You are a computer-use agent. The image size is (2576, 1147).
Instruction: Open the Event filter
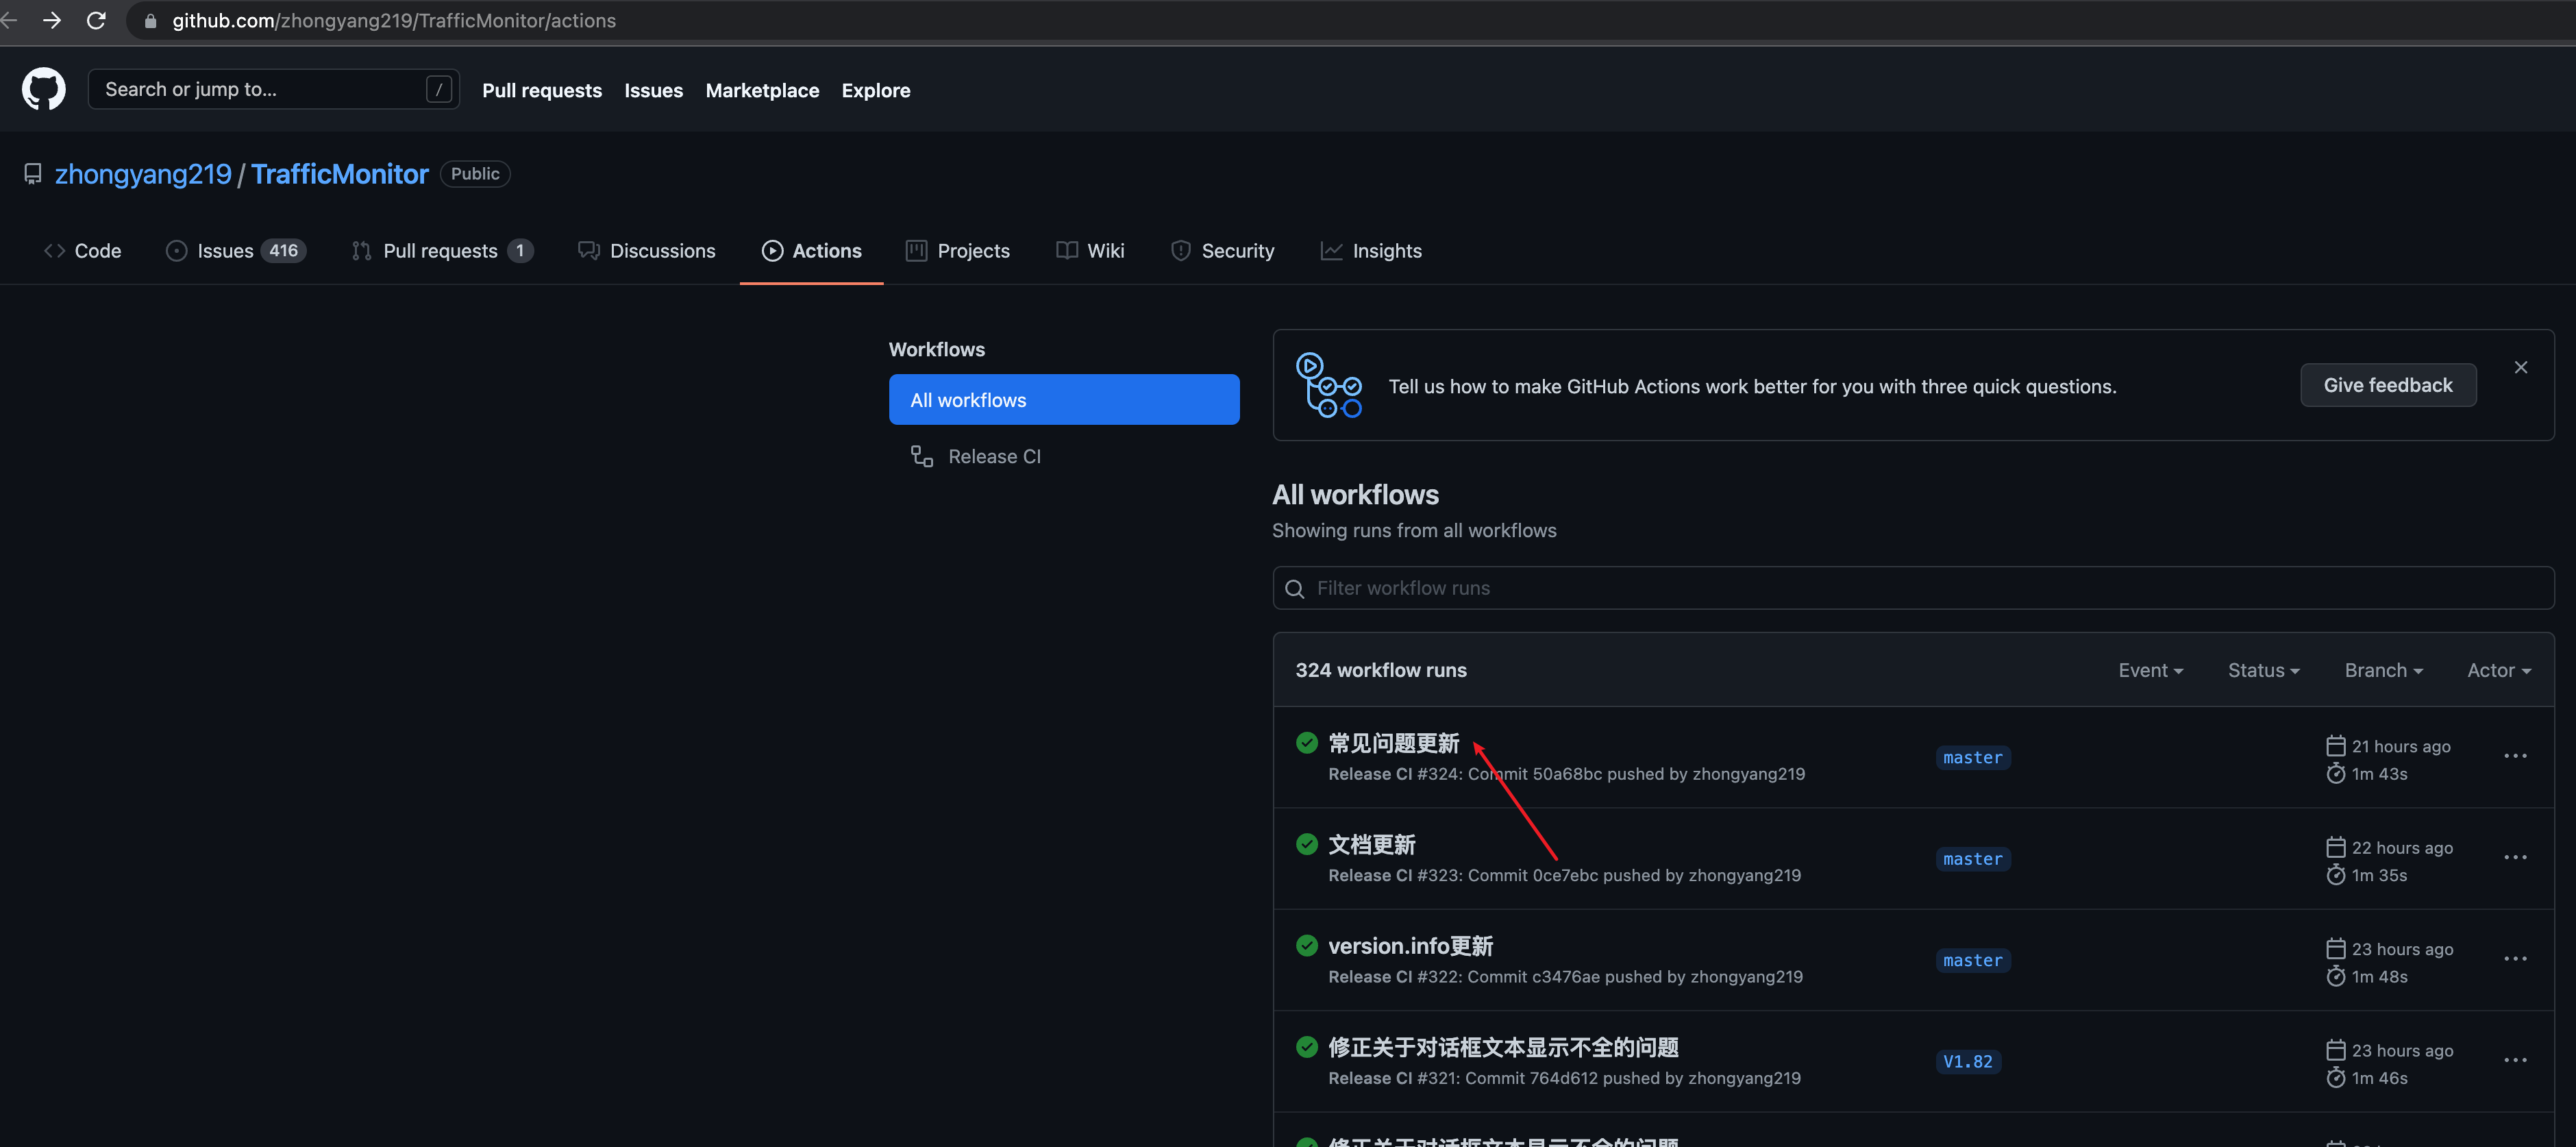pyautogui.click(x=2151, y=670)
